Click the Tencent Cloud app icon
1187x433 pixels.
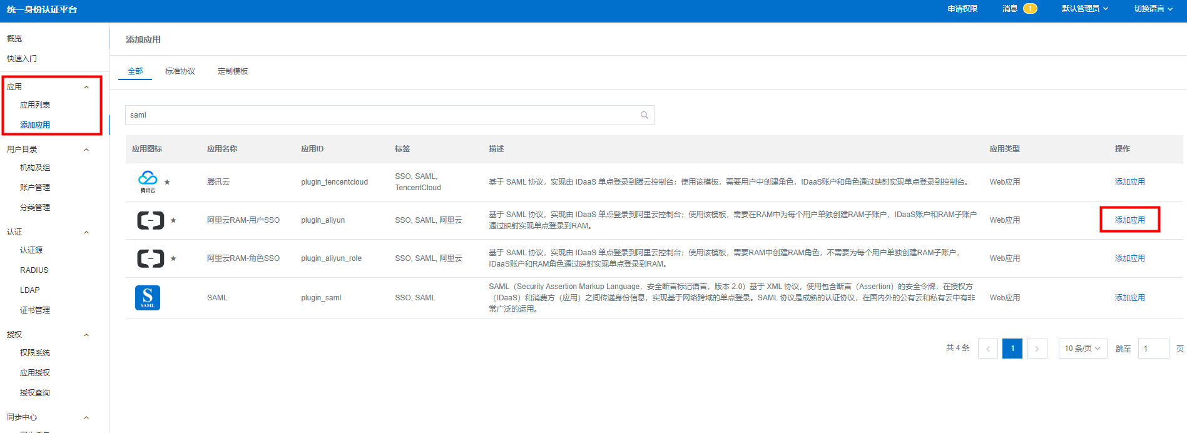click(x=148, y=181)
